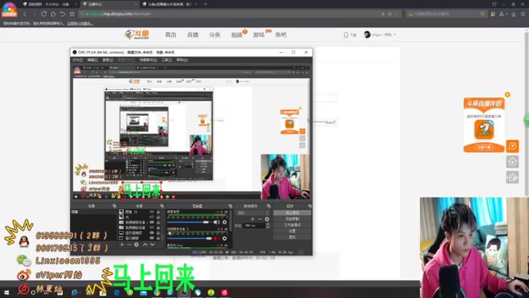Screen dimensions: 529x298
Task: Click the transition duration stepper arrows
Action: 268,226
